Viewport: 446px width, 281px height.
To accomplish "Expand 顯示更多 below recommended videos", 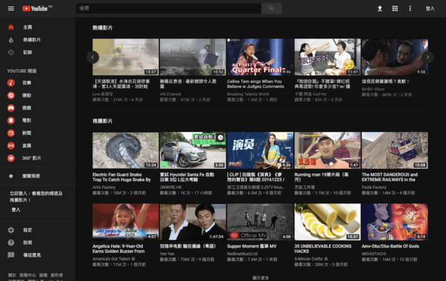I will pyautogui.click(x=260, y=278).
